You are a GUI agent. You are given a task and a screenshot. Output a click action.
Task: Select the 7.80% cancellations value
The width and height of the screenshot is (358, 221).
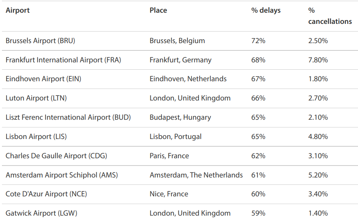coord(318,60)
